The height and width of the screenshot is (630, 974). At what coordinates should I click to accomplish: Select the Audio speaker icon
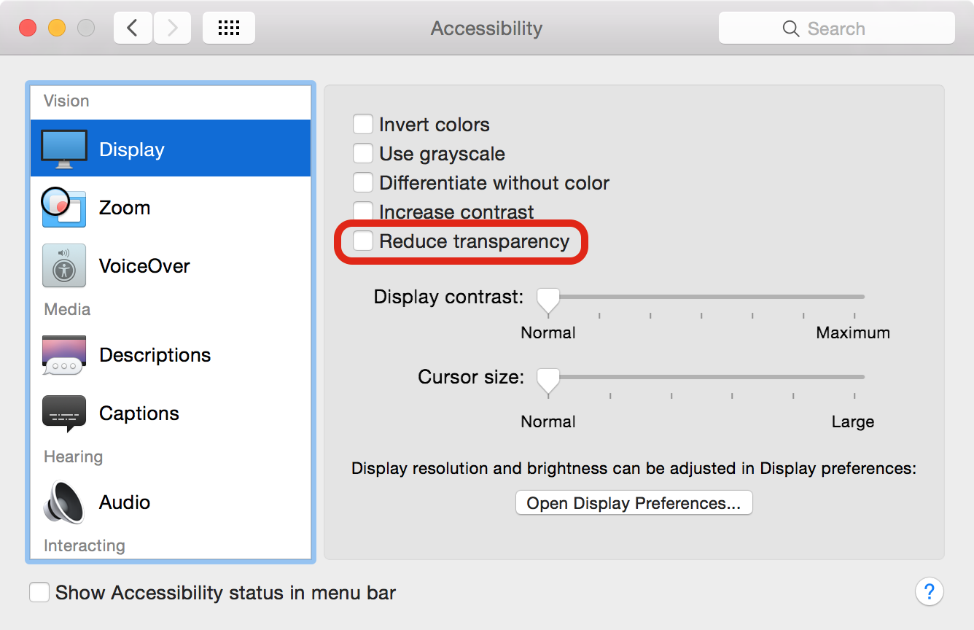(x=64, y=502)
